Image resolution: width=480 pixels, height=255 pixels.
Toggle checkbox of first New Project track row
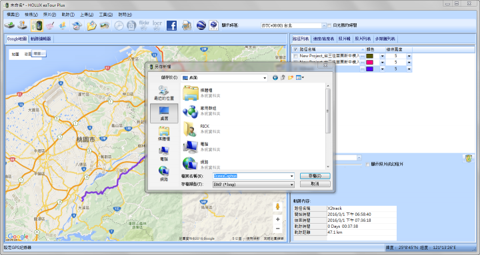[295, 56]
